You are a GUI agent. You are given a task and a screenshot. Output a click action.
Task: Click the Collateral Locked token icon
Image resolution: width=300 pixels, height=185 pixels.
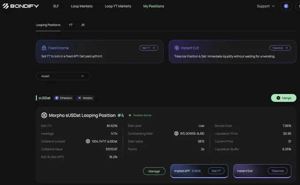[88, 141]
